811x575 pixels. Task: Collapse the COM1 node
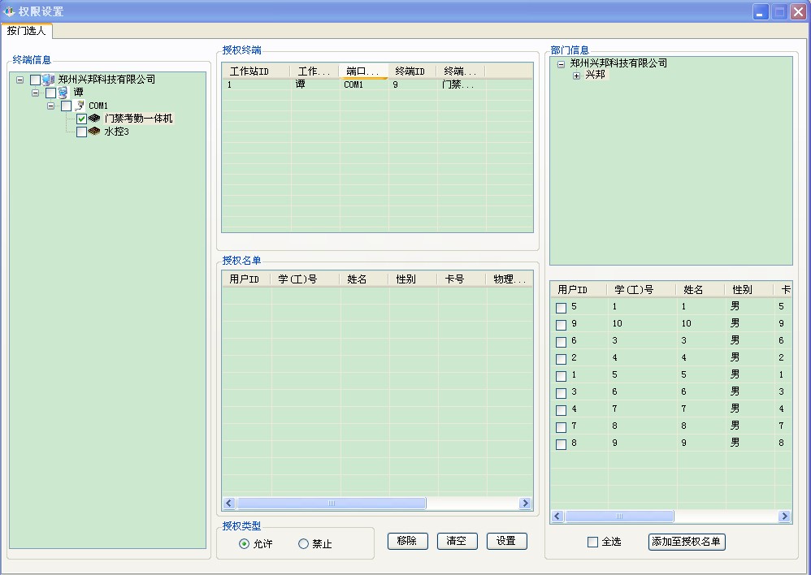pyautogui.click(x=50, y=106)
